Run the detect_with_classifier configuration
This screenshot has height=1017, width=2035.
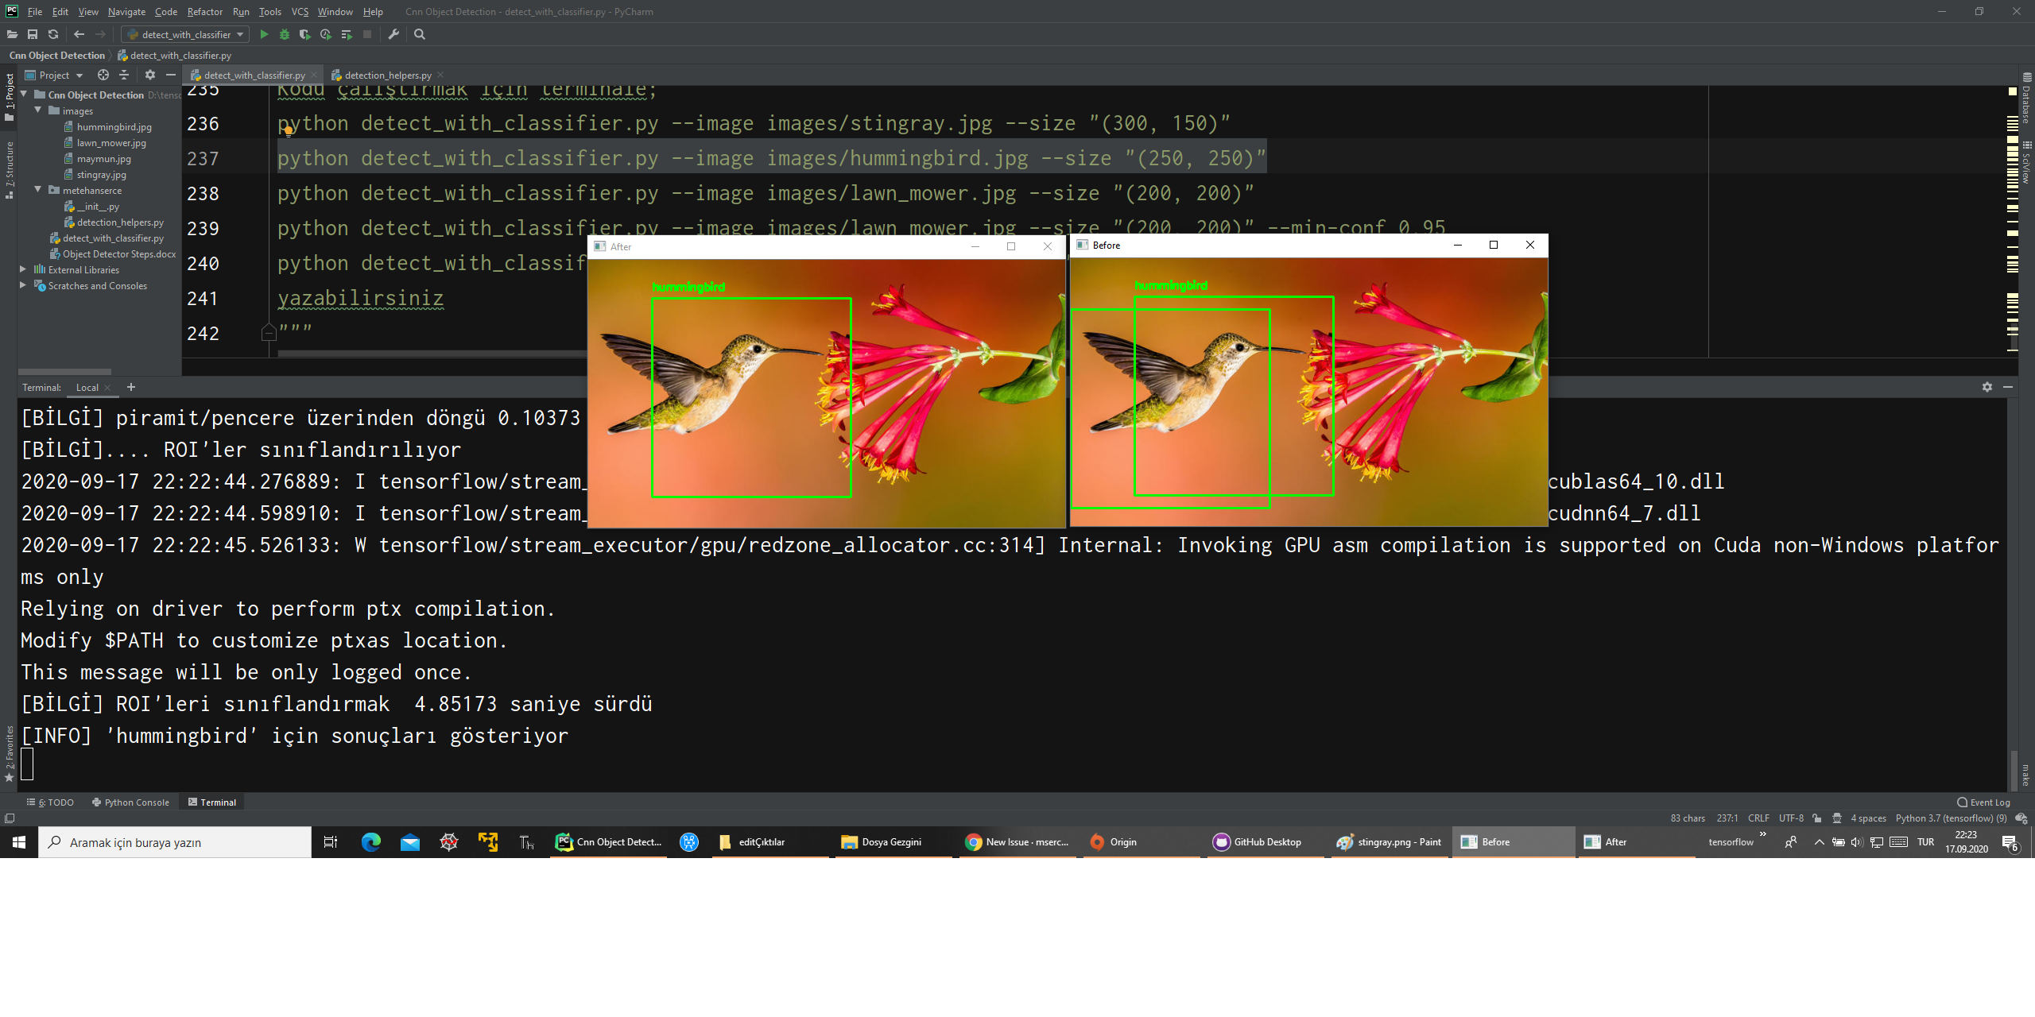[264, 34]
